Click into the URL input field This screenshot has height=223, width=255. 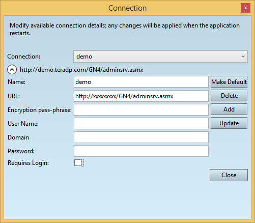pos(141,96)
